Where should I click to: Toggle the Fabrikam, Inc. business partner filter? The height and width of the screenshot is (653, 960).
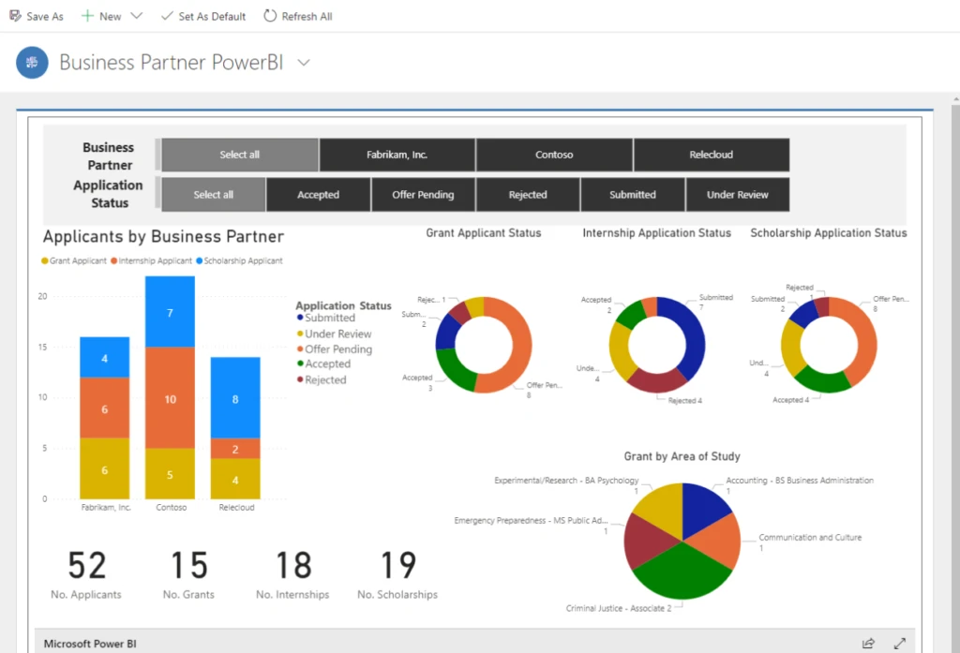pos(397,155)
